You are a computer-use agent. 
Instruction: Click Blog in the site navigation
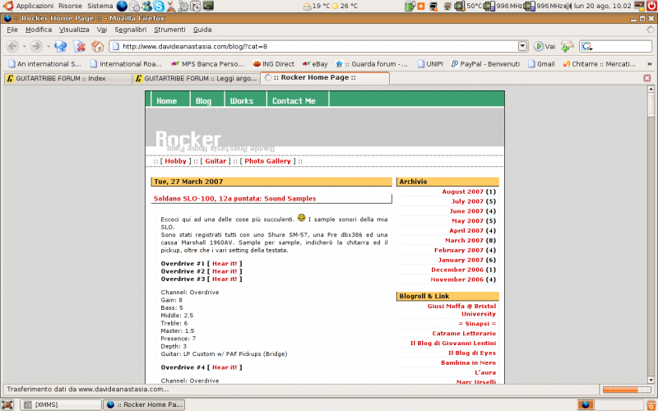pyautogui.click(x=203, y=100)
